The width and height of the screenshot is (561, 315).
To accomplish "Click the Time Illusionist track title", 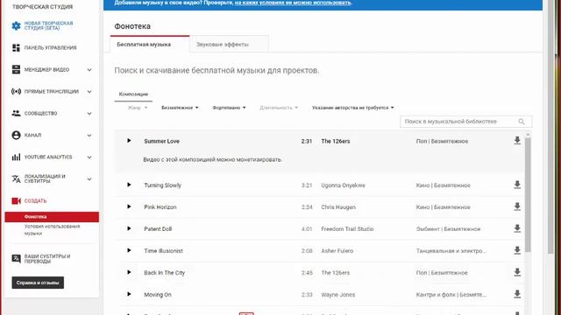I will (164, 251).
